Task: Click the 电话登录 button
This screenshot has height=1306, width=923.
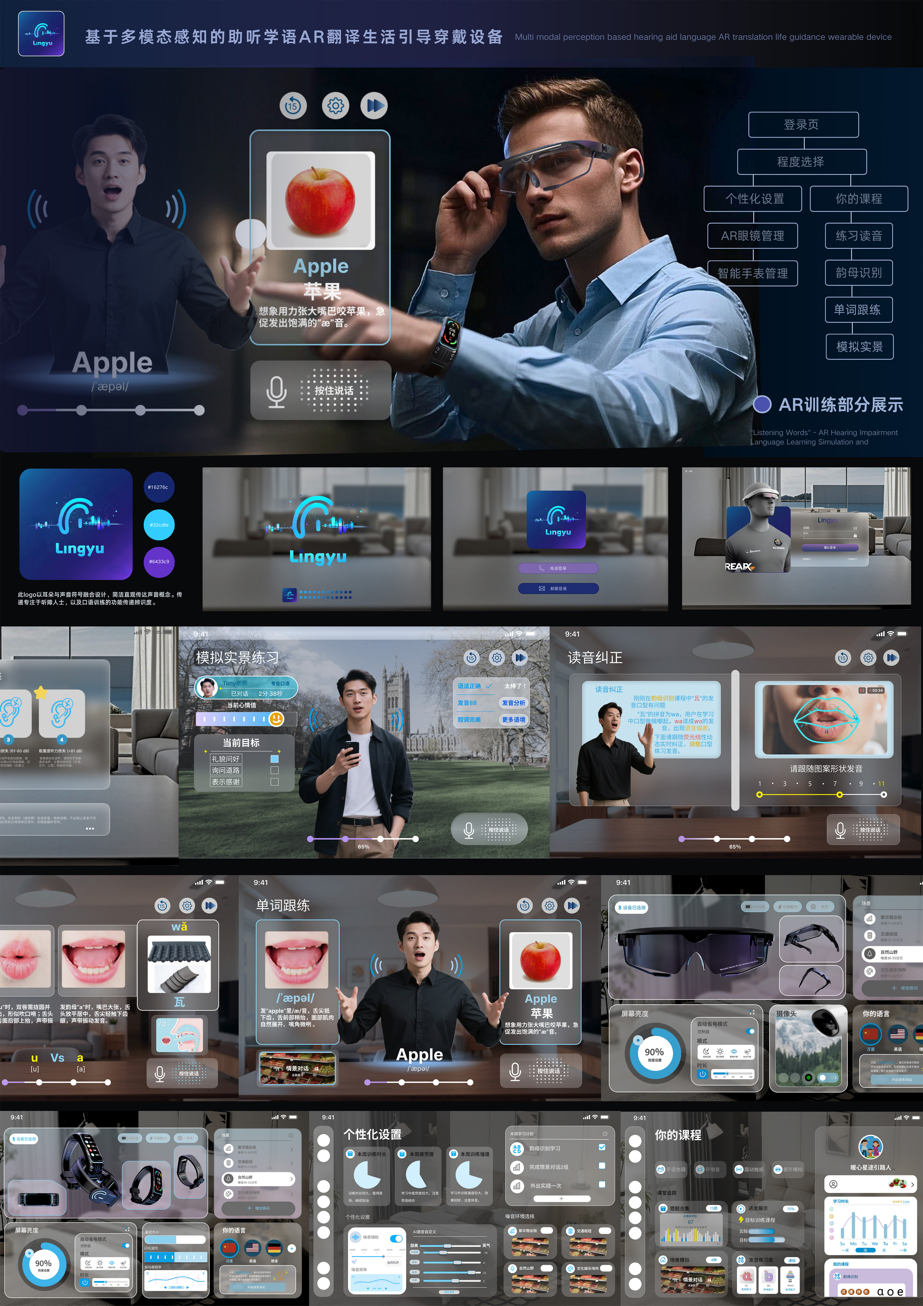Action: click(558, 568)
